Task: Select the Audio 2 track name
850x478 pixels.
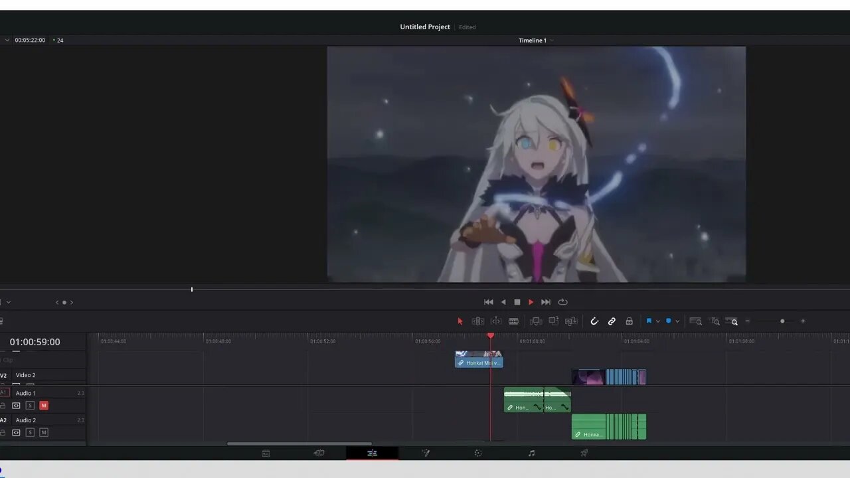Action: 26,420
